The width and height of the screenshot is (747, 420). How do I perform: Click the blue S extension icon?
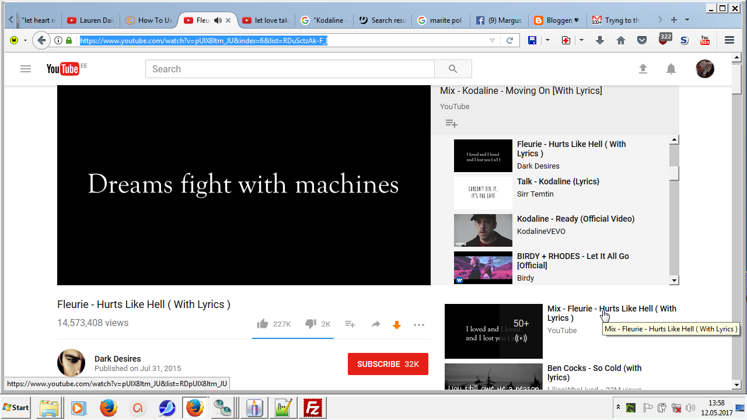(684, 40)
